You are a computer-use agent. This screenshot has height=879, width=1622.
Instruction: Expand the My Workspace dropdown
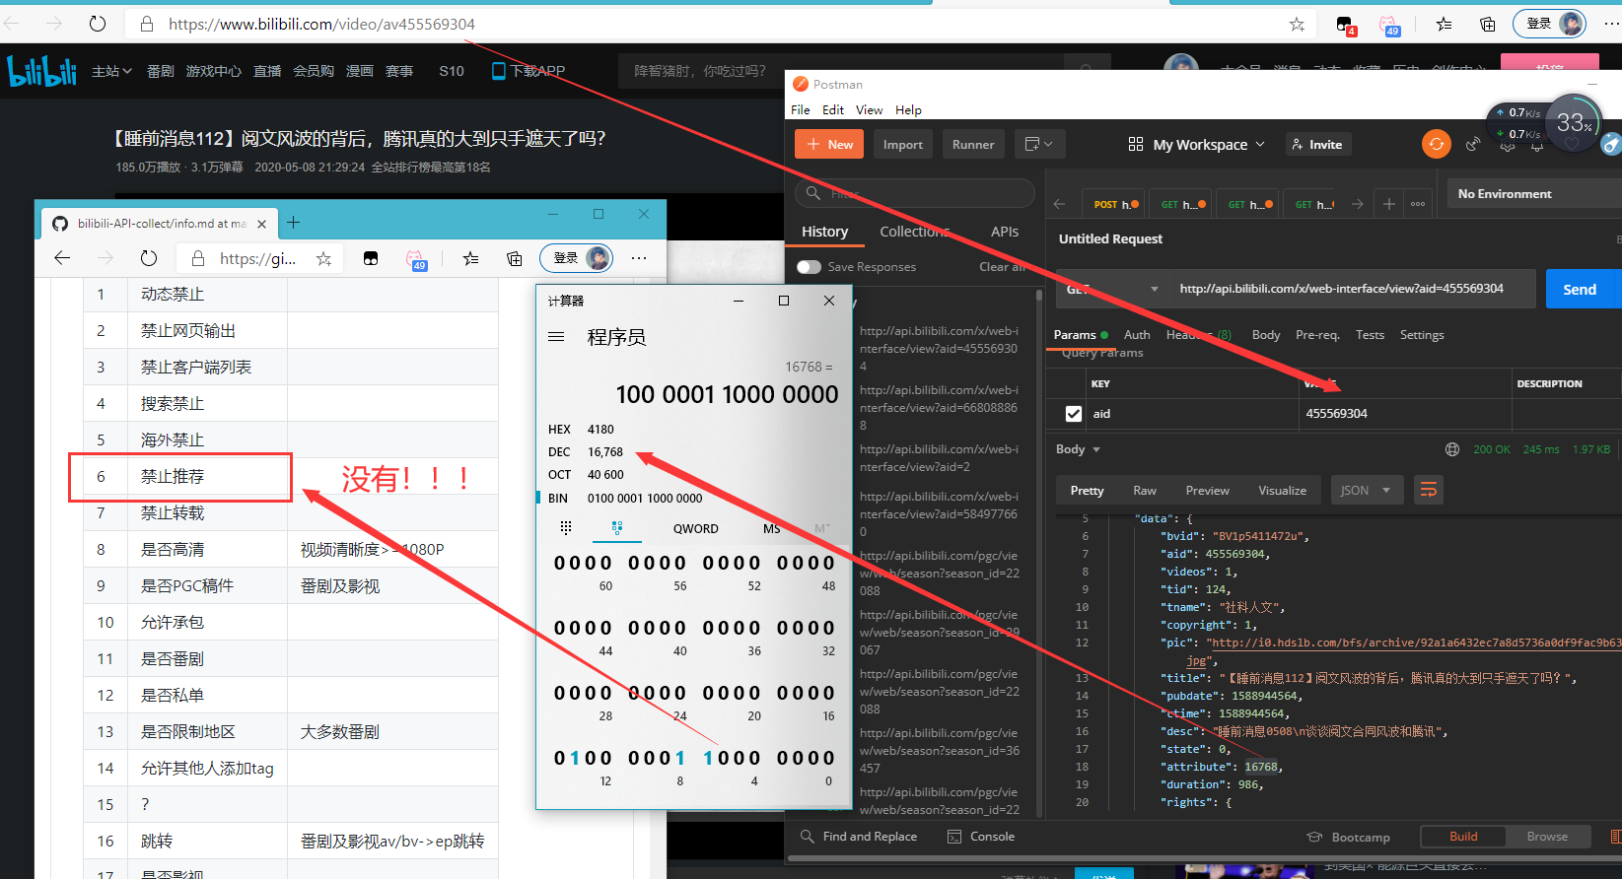point(1196,144)
